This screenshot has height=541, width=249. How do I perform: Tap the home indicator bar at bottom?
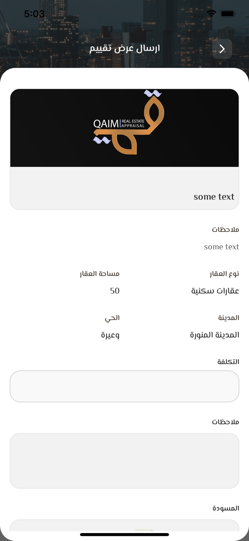pos(124,535)
